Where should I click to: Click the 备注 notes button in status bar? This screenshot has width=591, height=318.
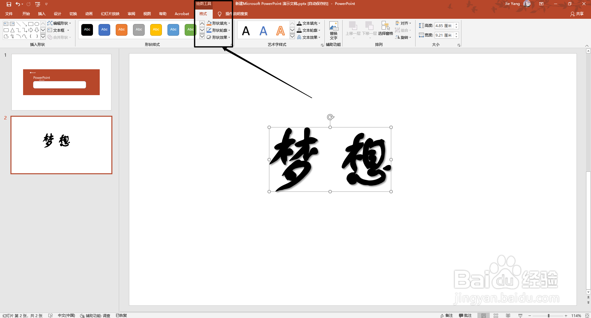click(446, 316)
